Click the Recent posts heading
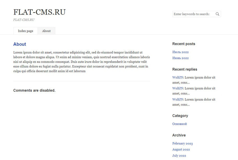 point(184,44)
